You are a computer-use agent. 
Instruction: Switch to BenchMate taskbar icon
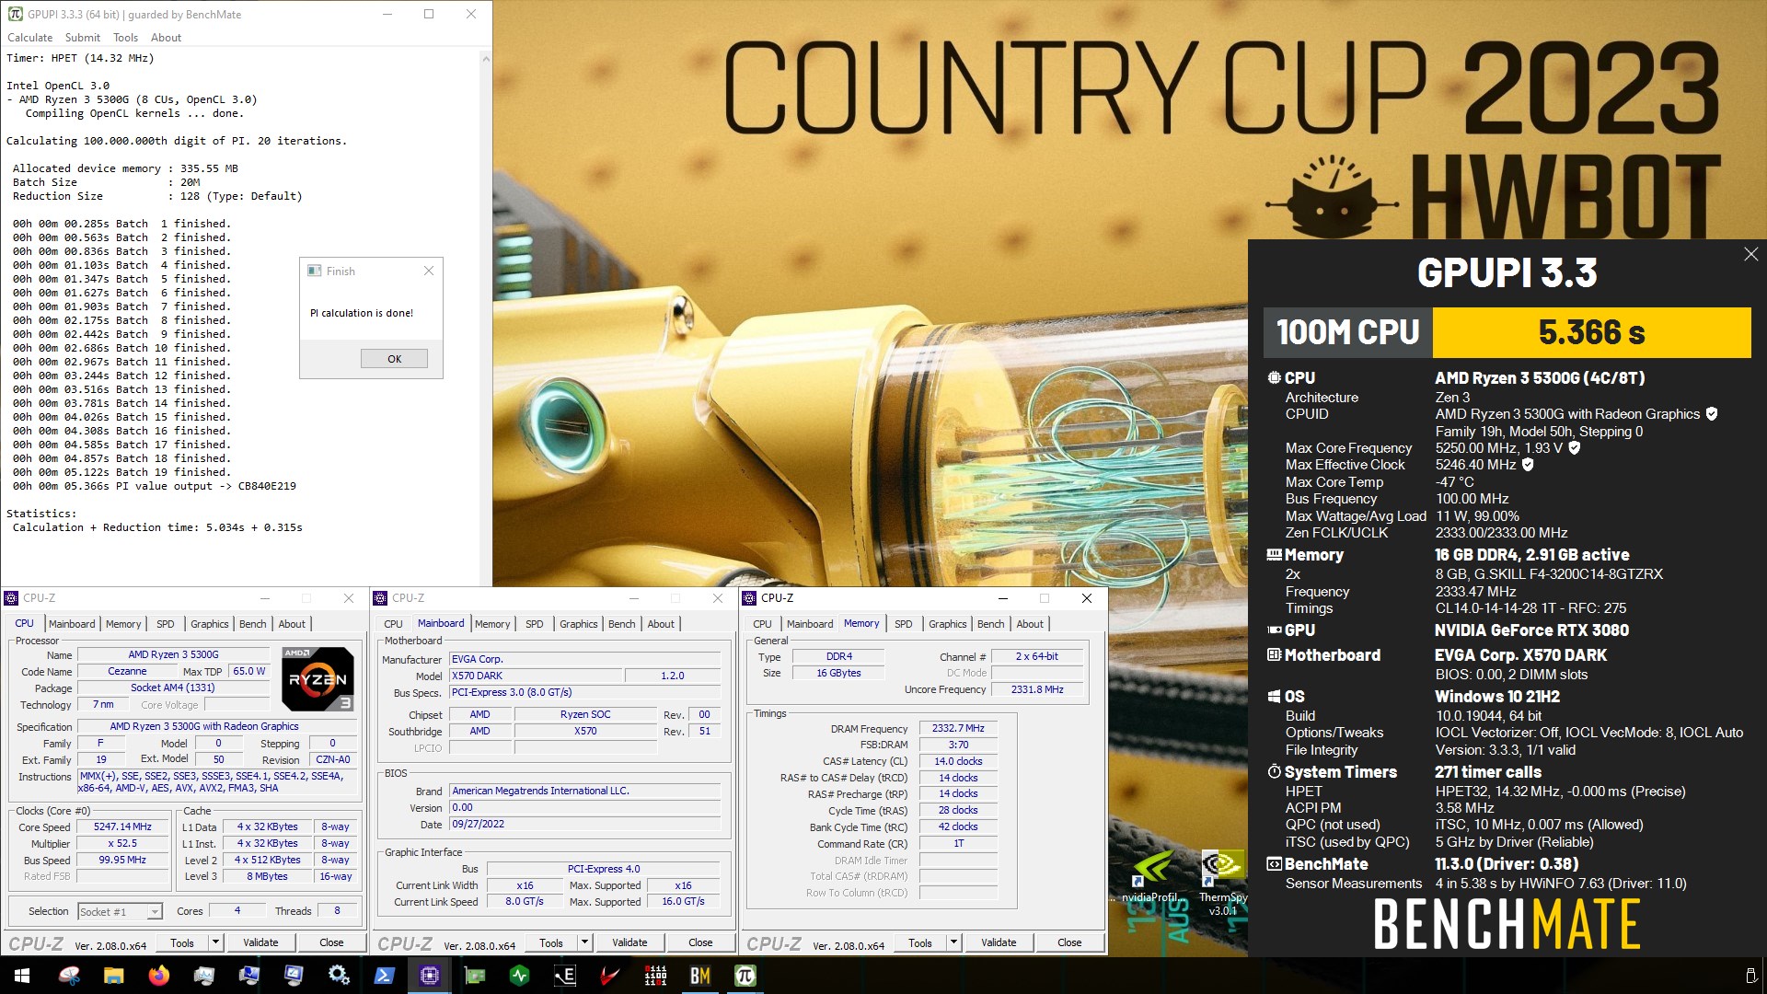(700, 976)
